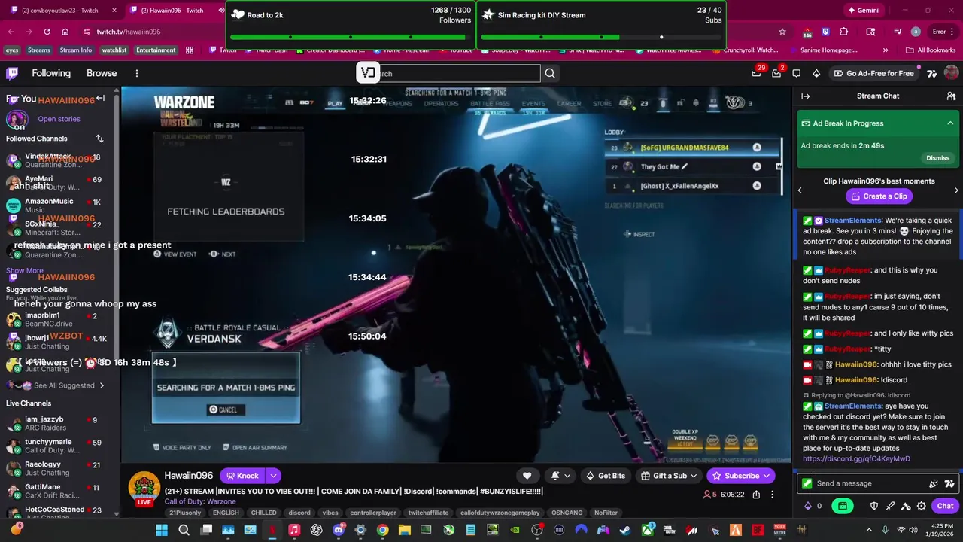Viewport: 963px width, 542px height.
Task: Click the search magnifier button
Action: [x=550, y=73]
